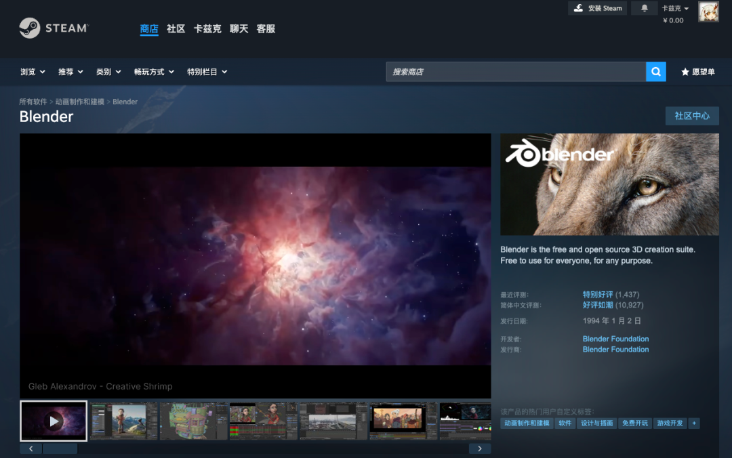Select the colorful building model thumbnail
The width and height of the screenshot is (732, 458).
point(194,421)
